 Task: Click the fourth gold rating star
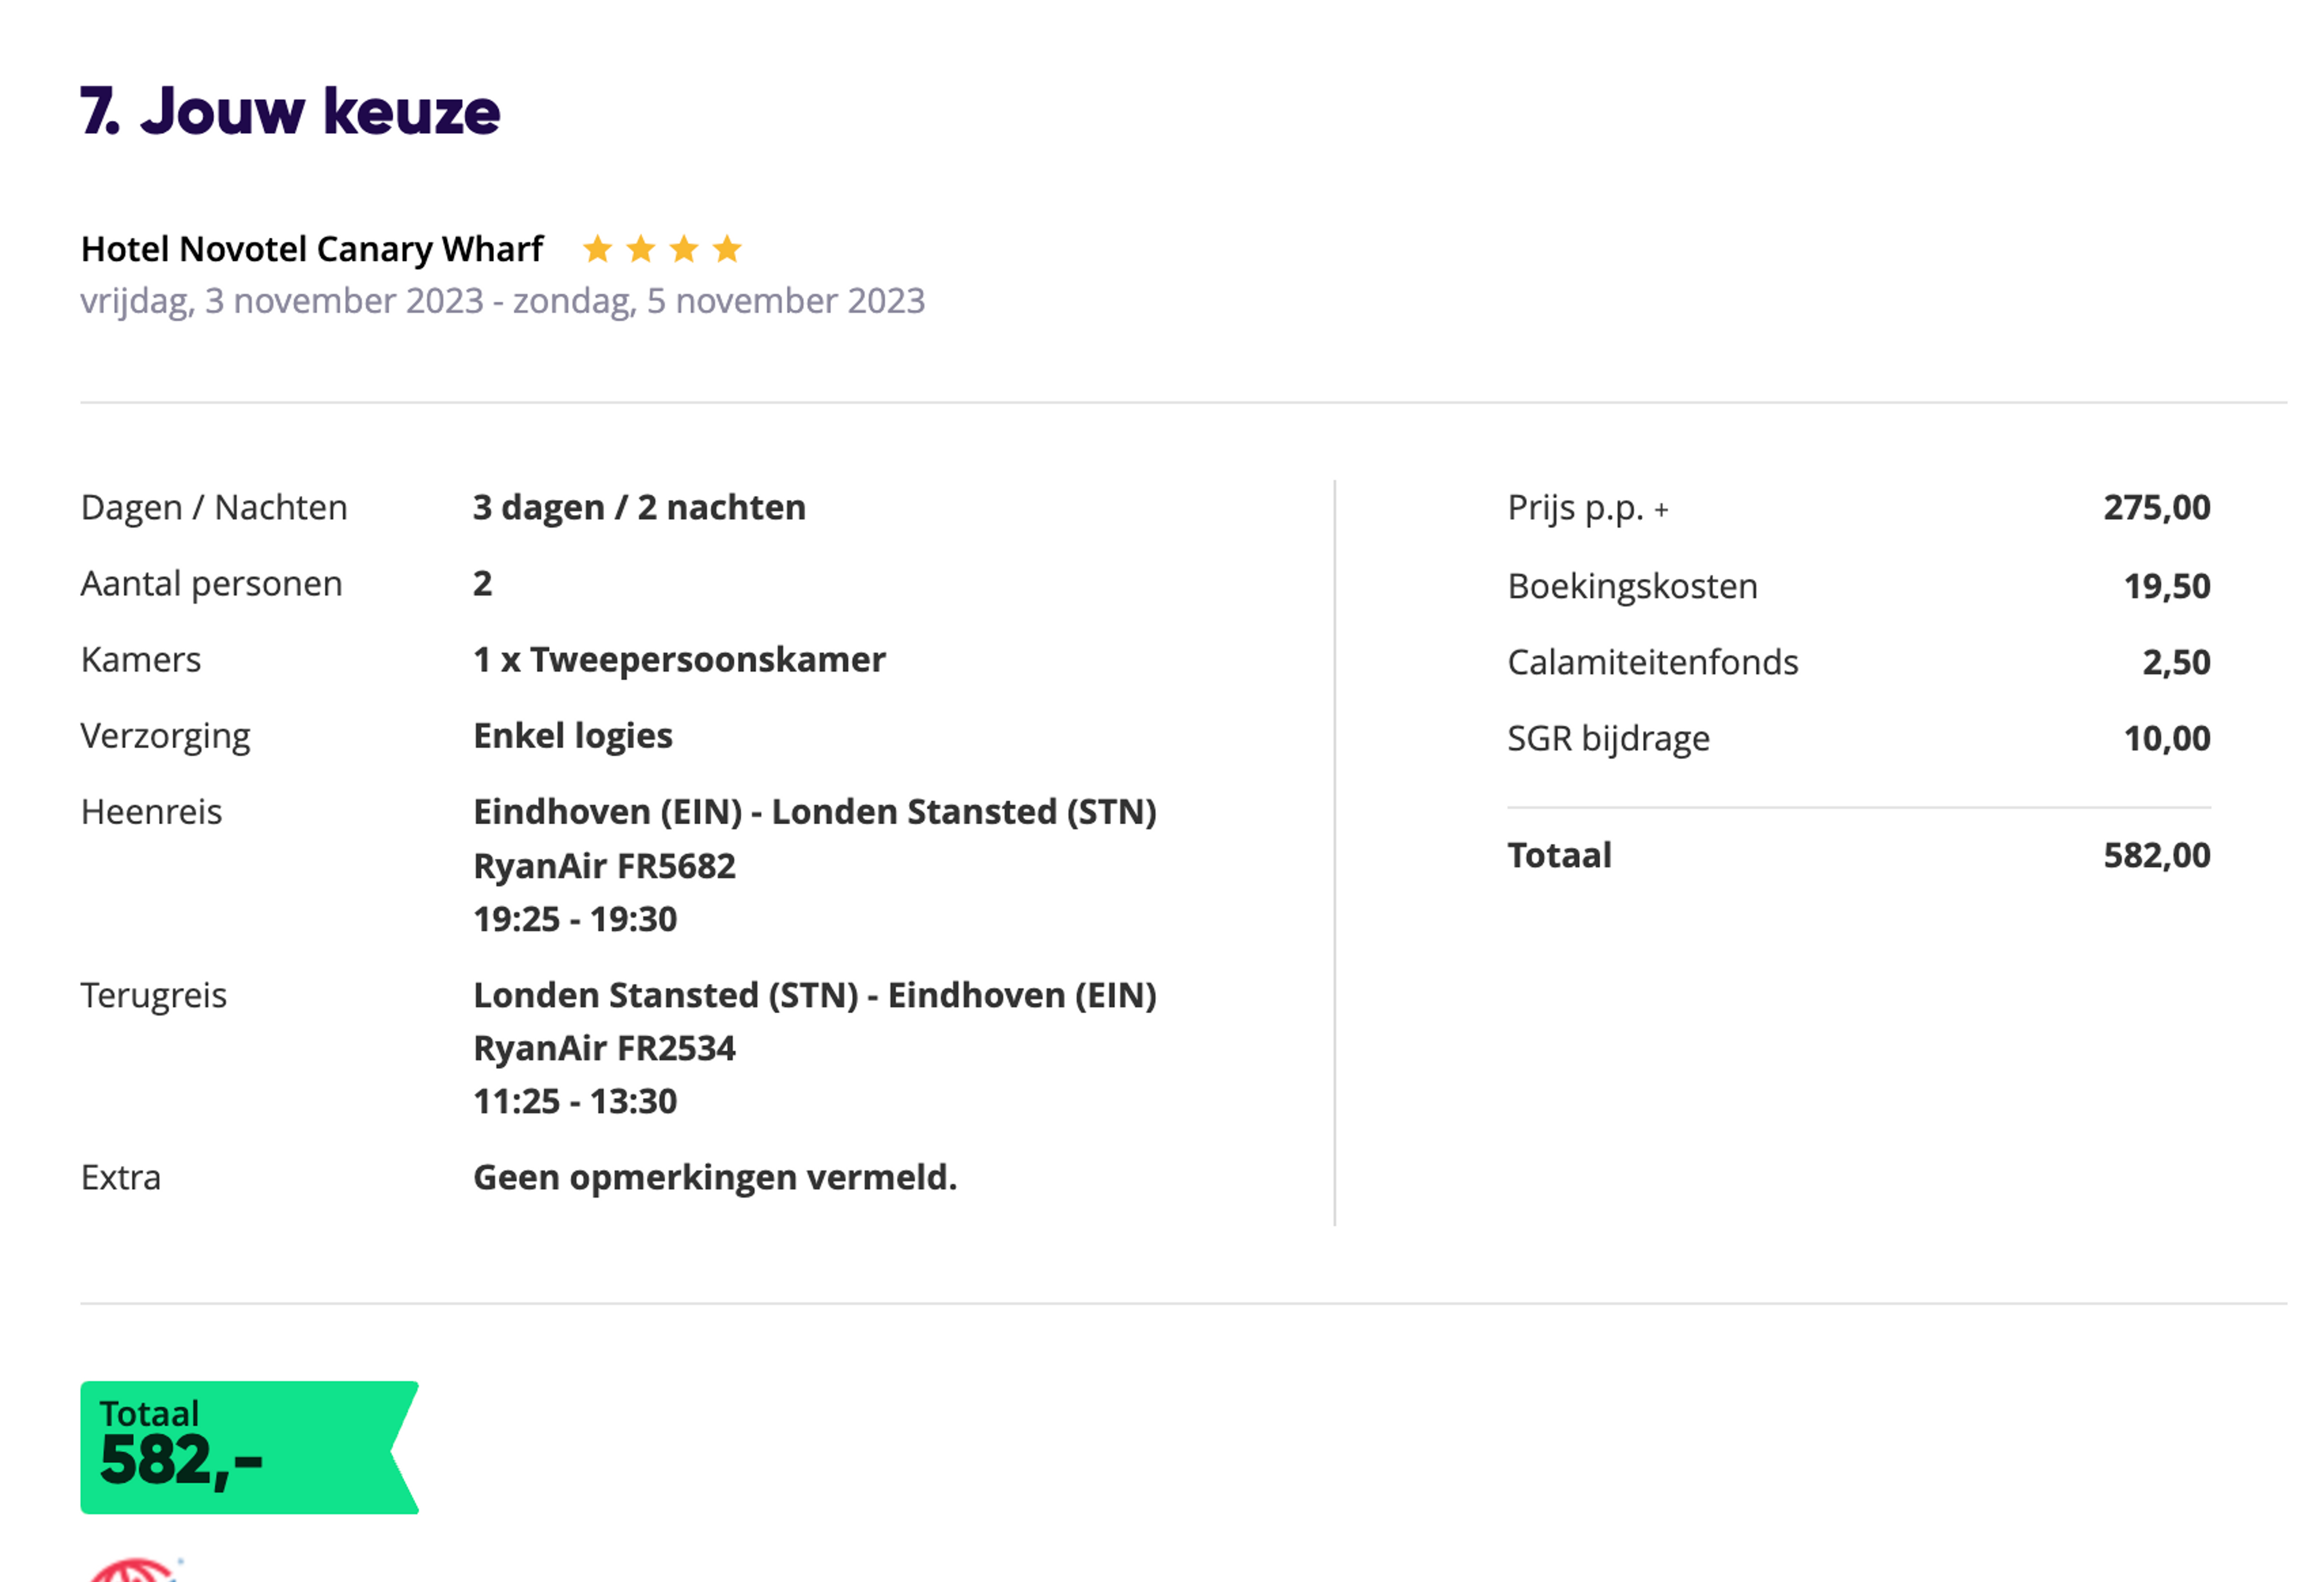(727, 248)
